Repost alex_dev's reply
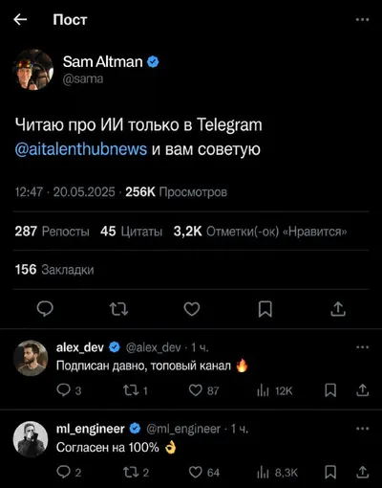This screenshot has height=488, width=382. click(x=136, y=390)
